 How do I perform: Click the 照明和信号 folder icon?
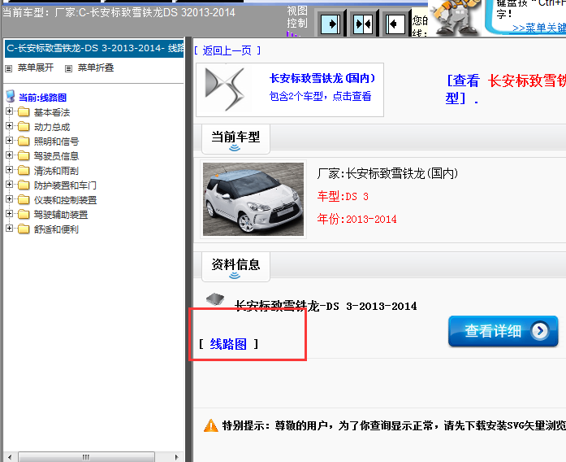click(24, 141)
